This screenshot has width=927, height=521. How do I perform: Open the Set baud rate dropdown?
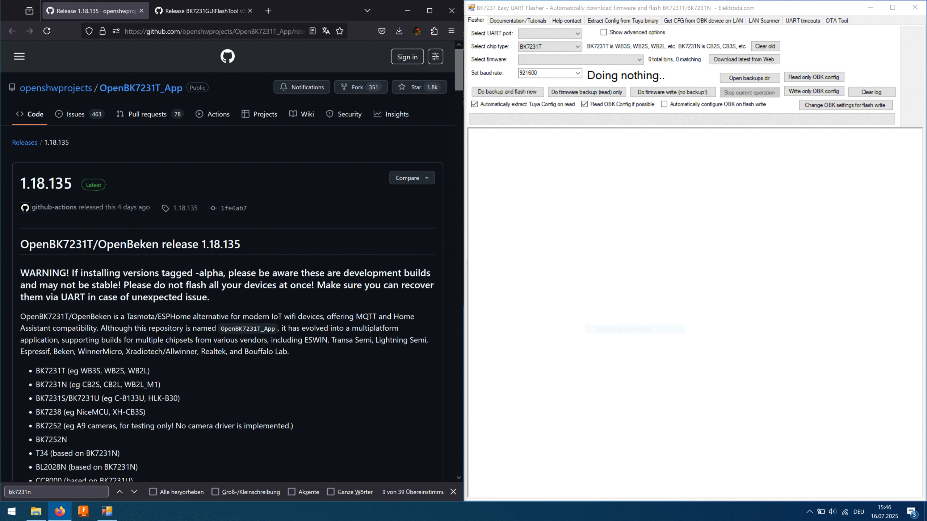550,73
